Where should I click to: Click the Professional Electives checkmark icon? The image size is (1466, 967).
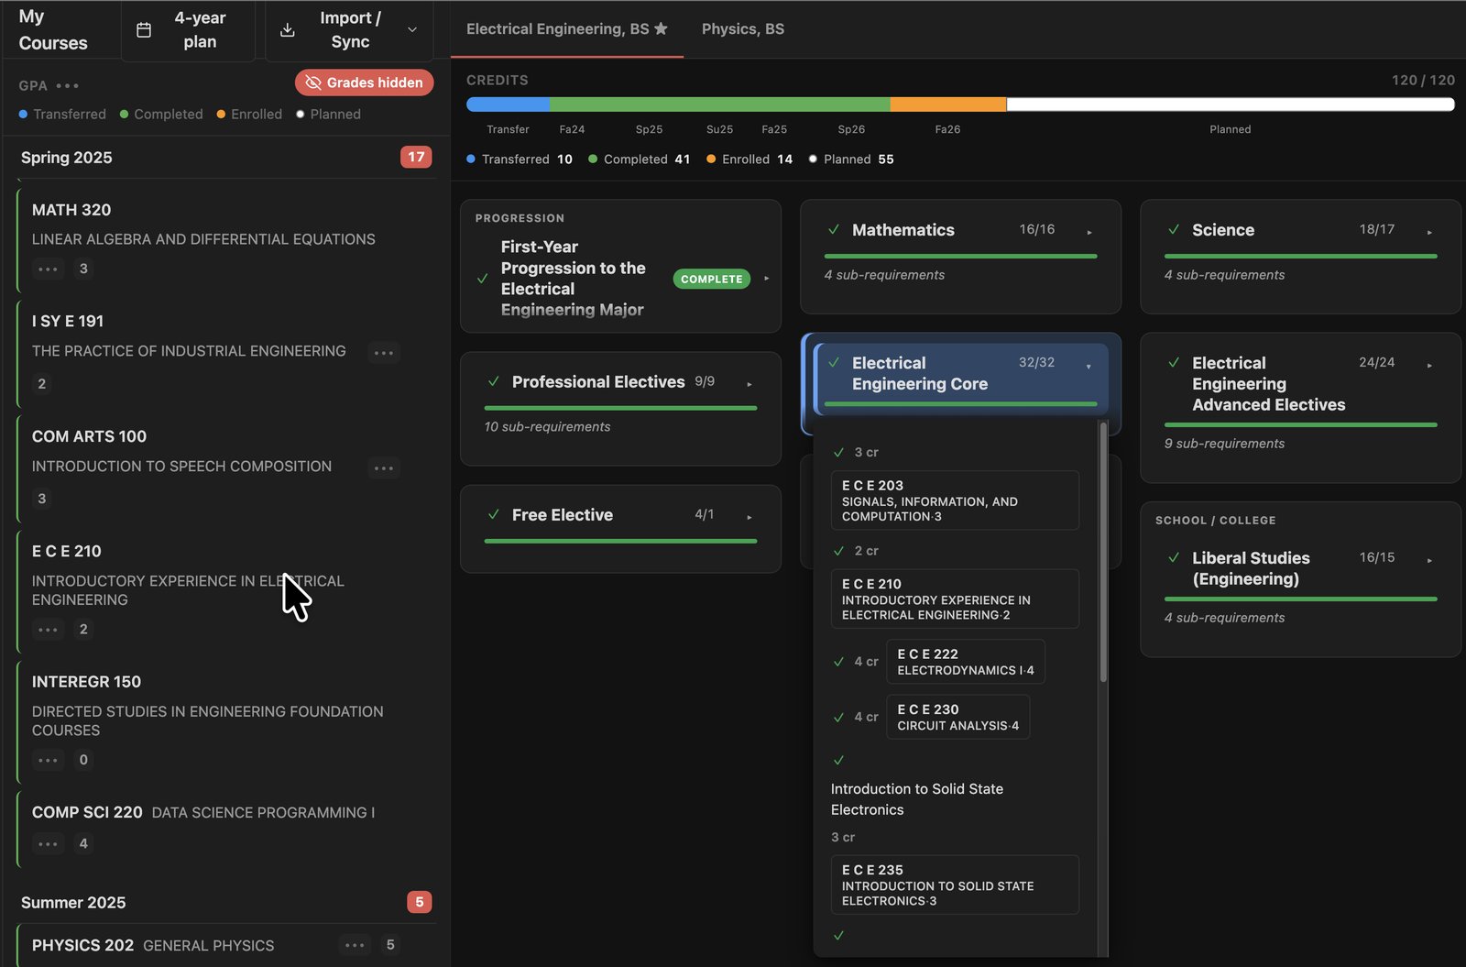(494, 381)
